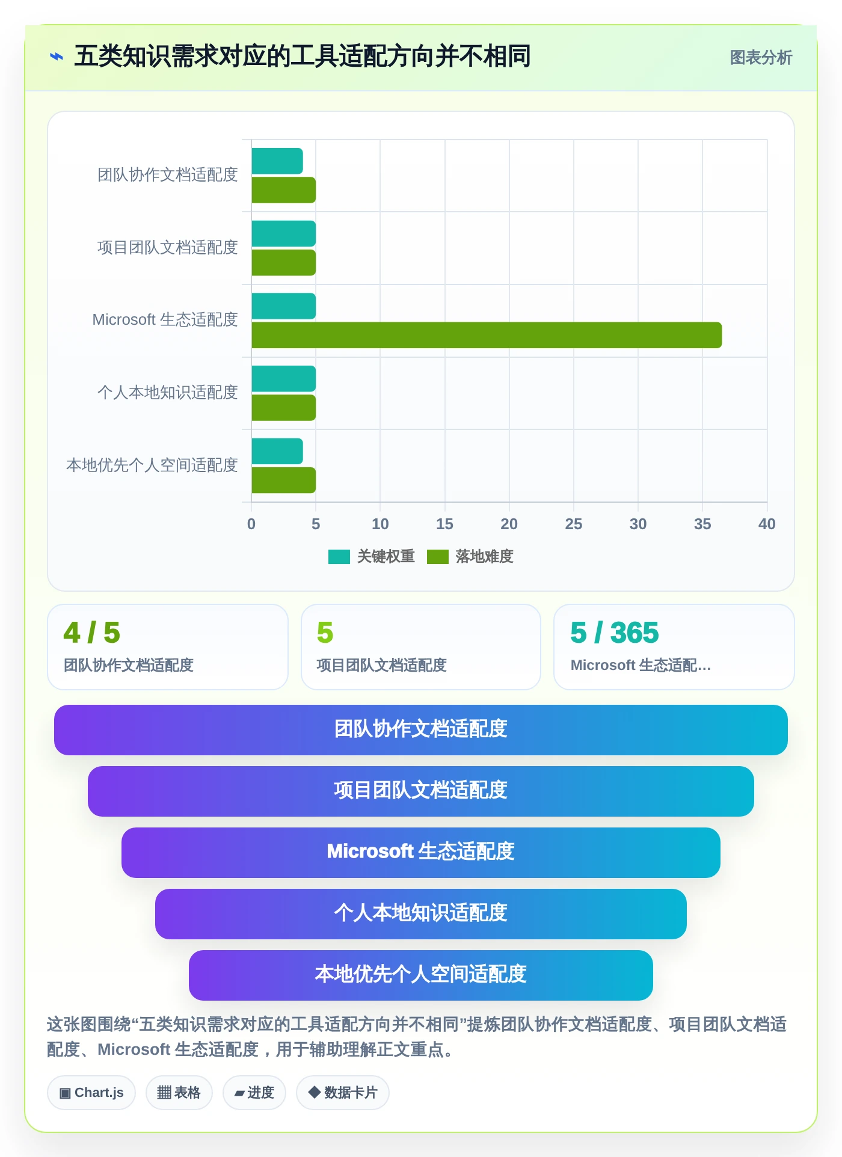This screenshot has height=1157, width=842.
Task: Select the green bar for 团队协作文档适配度
Action: click(x=283, y=190)
